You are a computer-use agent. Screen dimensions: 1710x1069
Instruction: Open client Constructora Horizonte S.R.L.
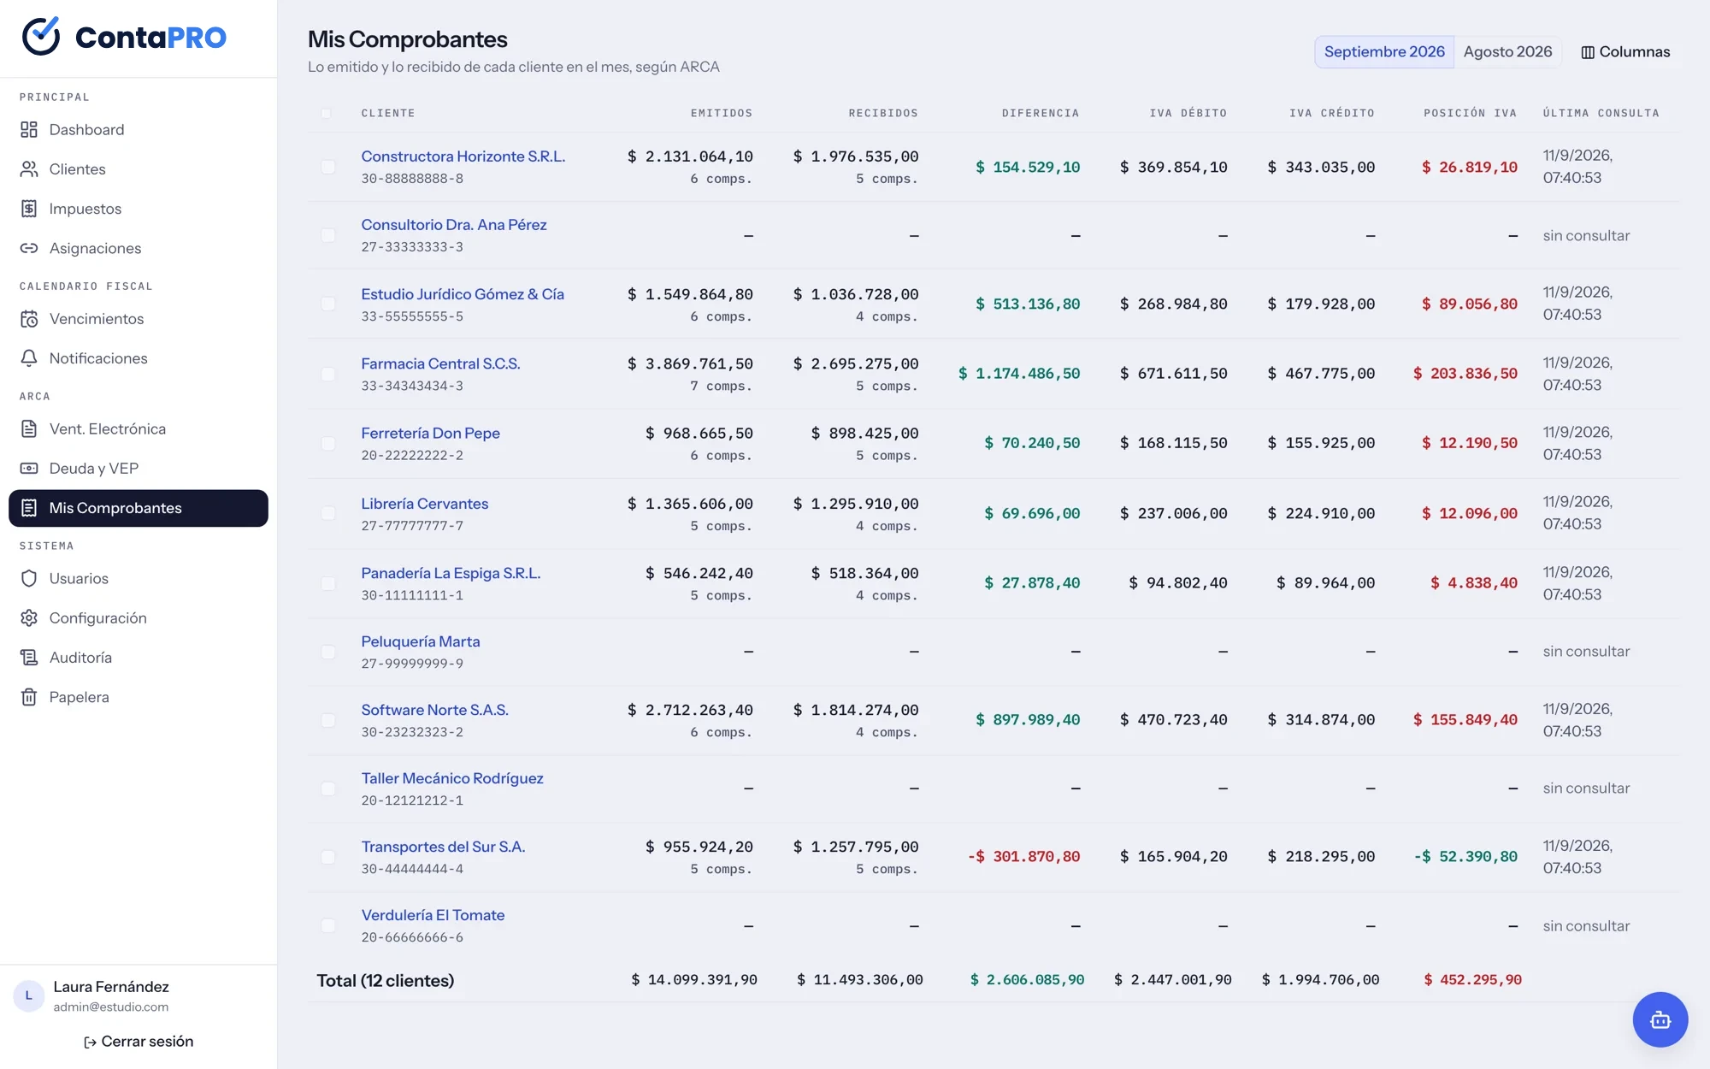click(463, 157)
